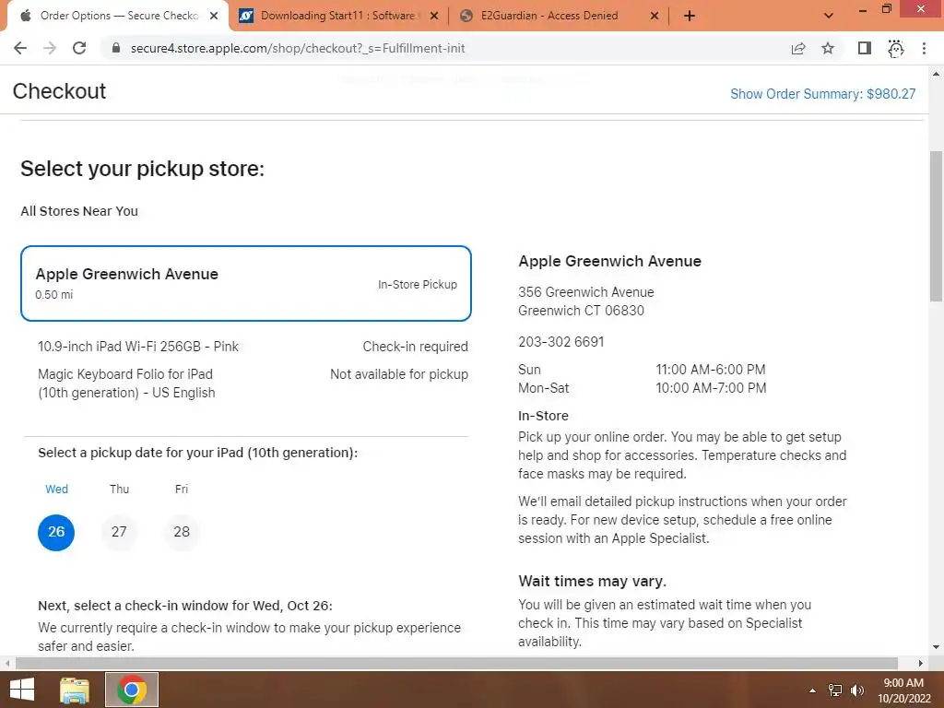The height and width of the screenshot is (708, 944).
Task: Switch to E2Guardian Access Denied tab
Action: (x=559, y=16)
